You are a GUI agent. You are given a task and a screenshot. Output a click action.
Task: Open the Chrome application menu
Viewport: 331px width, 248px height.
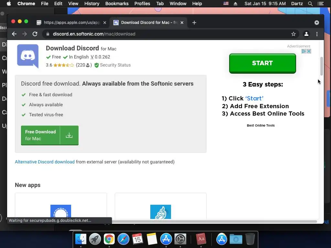26,4
